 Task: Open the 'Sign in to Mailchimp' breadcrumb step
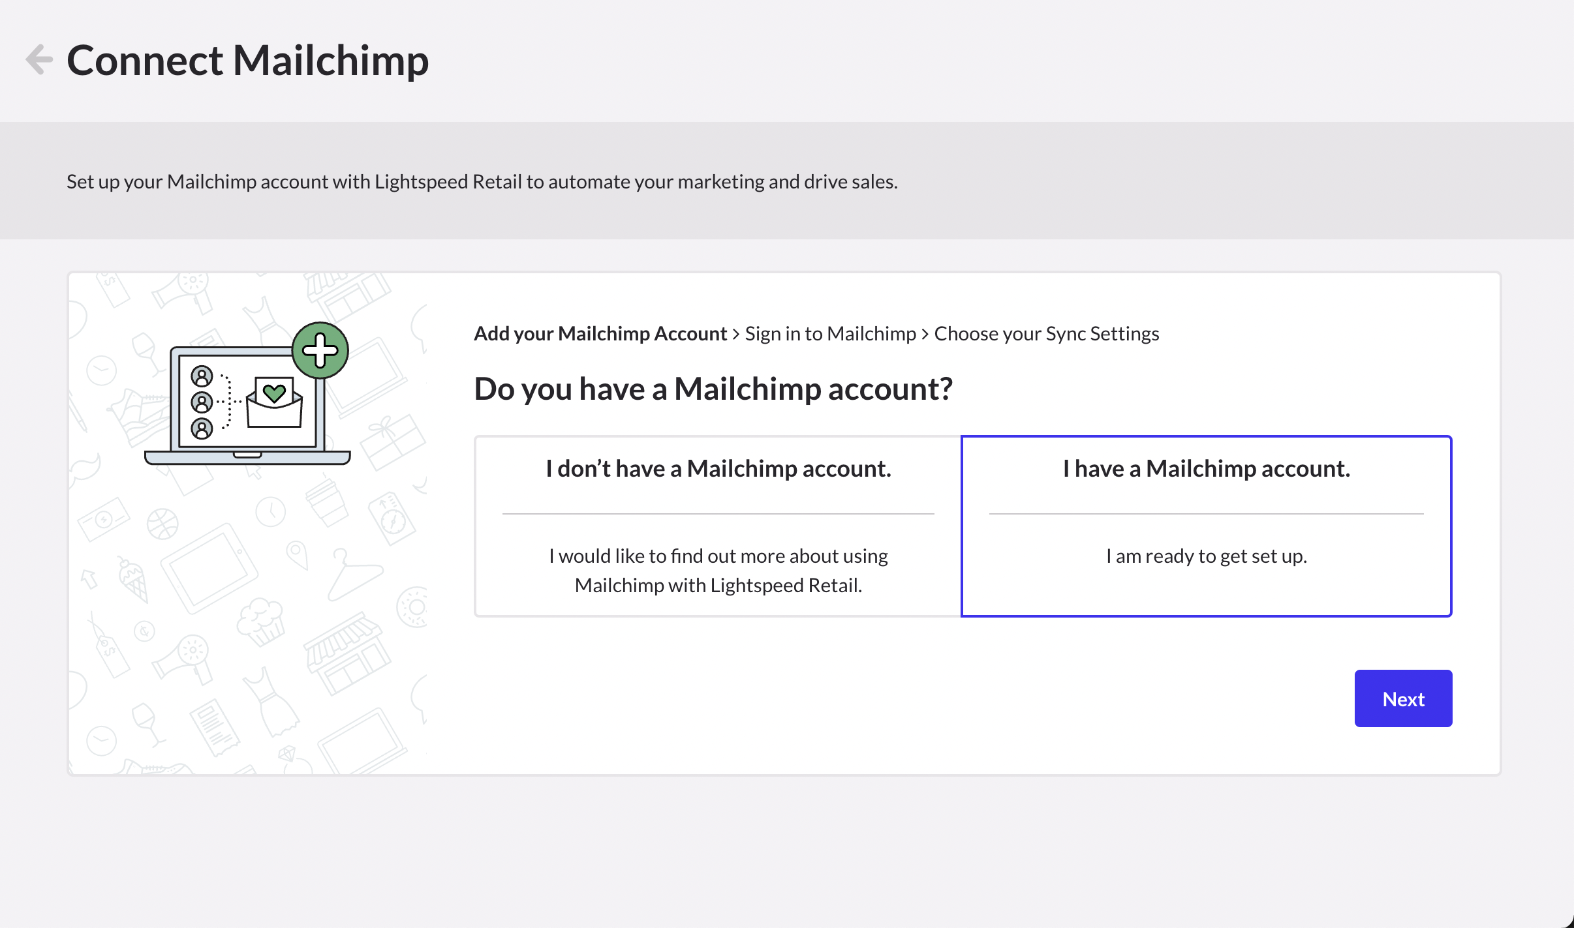point(830,333)
